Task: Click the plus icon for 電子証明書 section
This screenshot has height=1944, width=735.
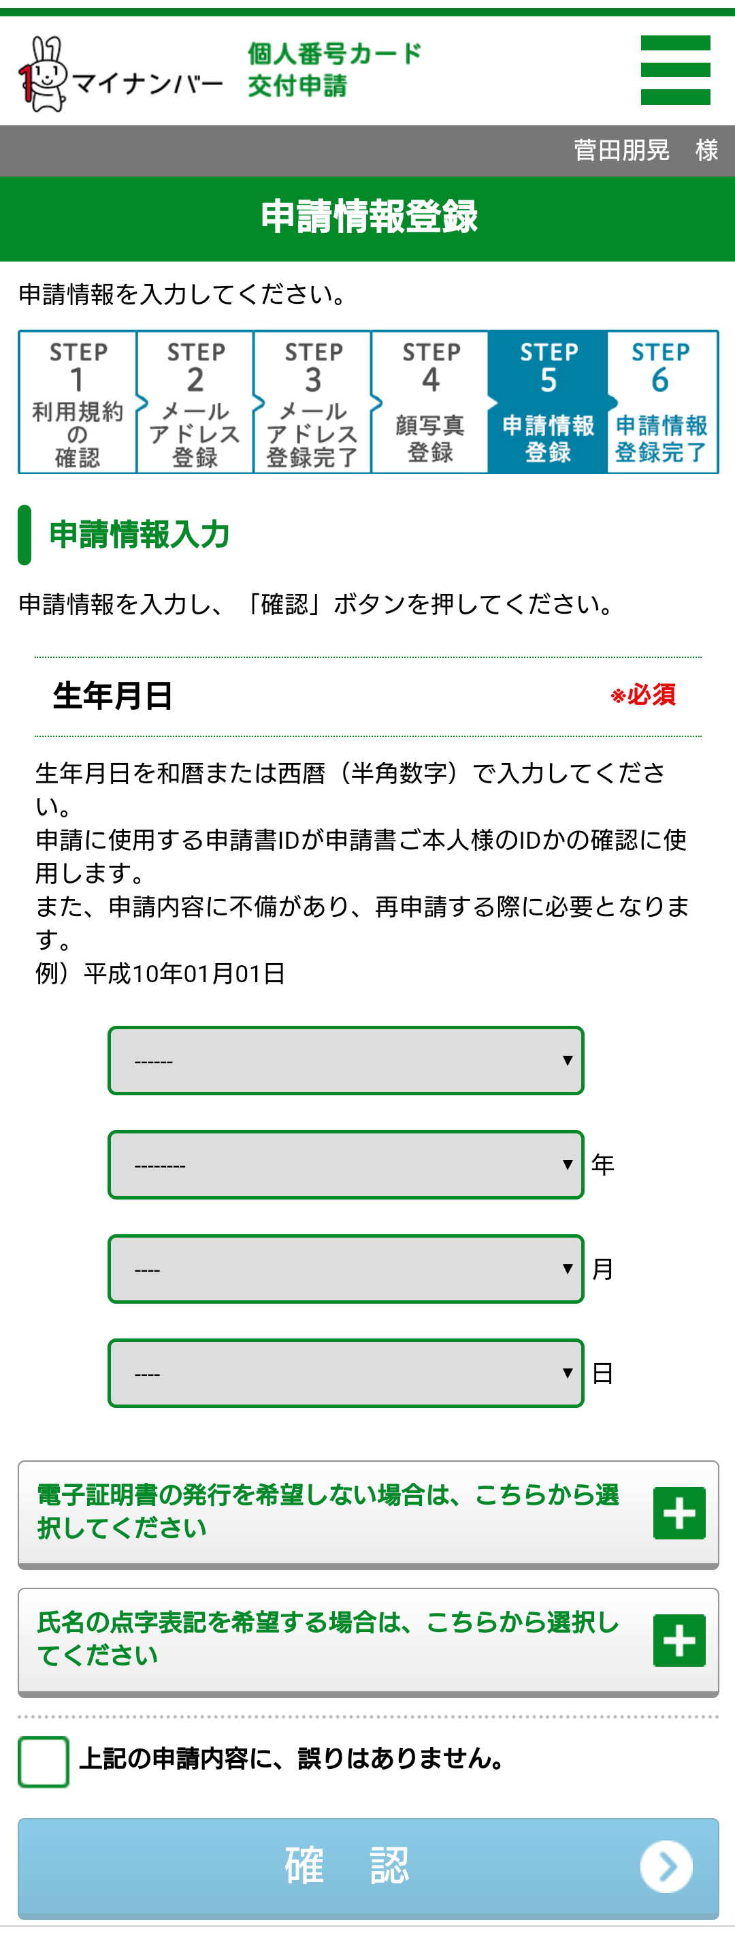Action: 679,1512
